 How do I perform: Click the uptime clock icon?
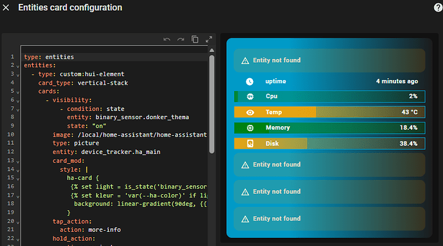coord(250,82)
